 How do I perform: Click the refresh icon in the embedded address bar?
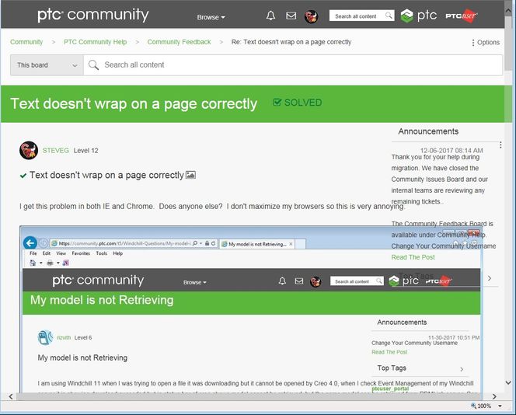(x=213, y=243)
